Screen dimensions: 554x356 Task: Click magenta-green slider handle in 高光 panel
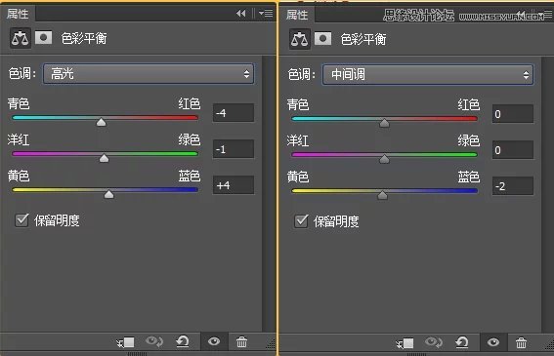(x=104, y=158)
